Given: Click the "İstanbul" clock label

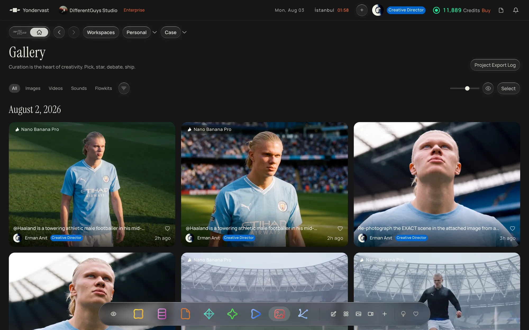Looking at the screenshot, I should pos(324,10).
